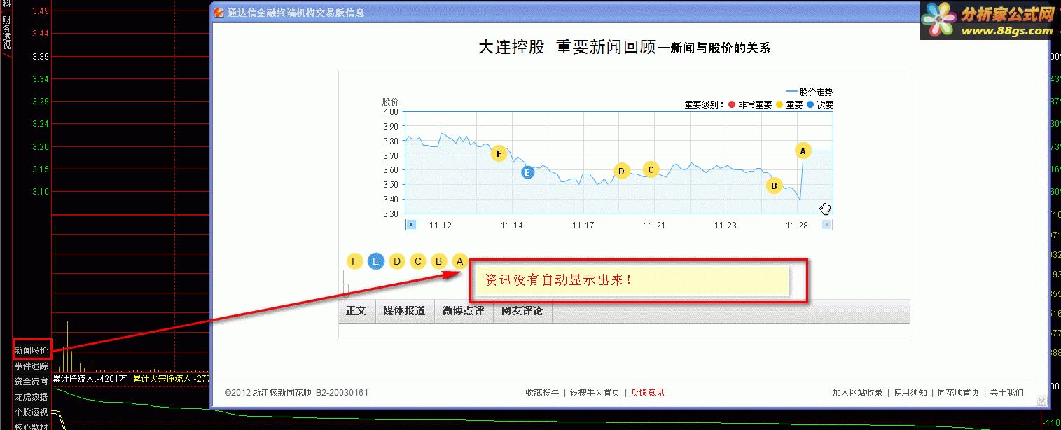Viewport: 1061px width, 430px height.
Task: Open the red 反馈意见 link
Action: coord(647,393)
